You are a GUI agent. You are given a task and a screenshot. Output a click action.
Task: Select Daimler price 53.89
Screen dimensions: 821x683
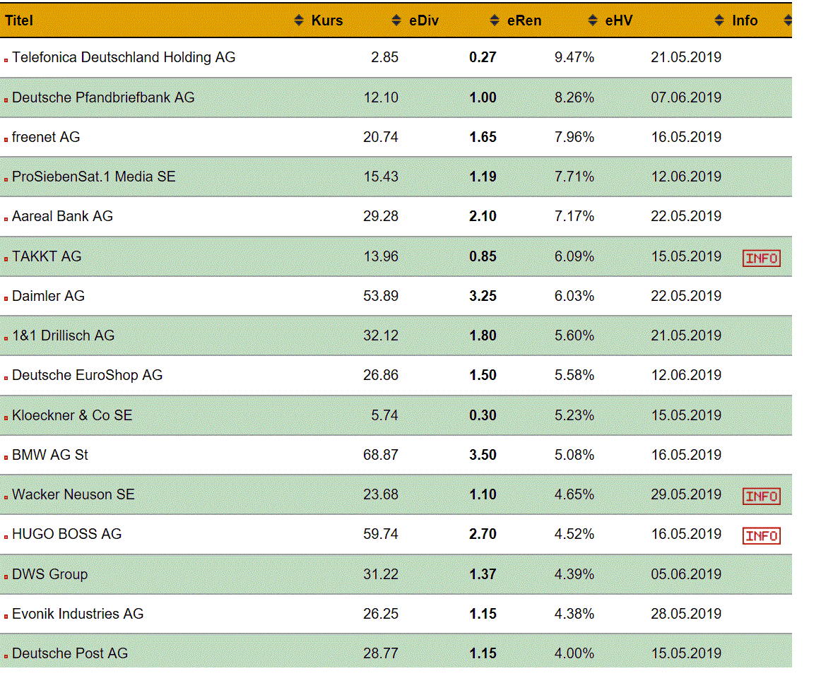pos(381,296)
